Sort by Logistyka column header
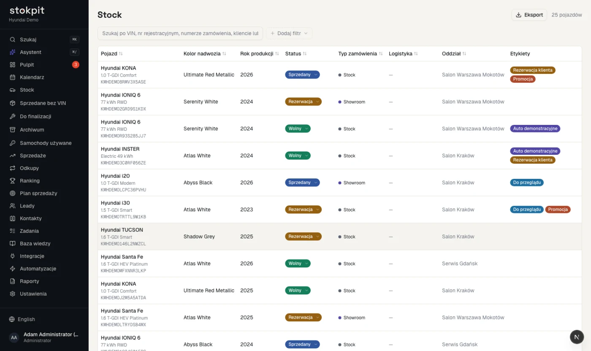This screenshot has height=351, width=591. tap(403, 54)
